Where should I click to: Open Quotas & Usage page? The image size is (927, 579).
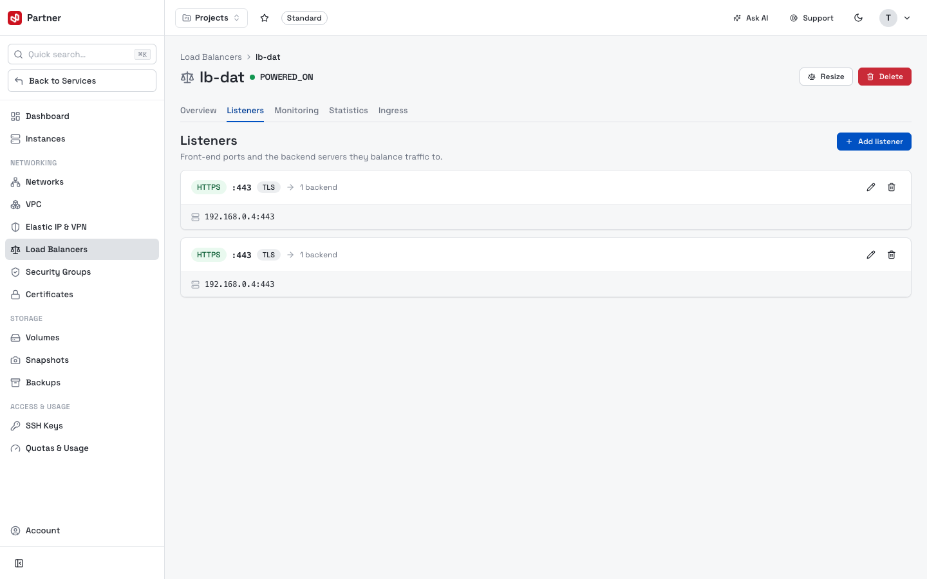[82, 448]
